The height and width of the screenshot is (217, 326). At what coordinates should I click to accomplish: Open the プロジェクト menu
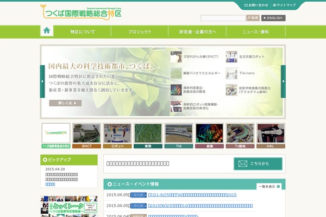140,32
